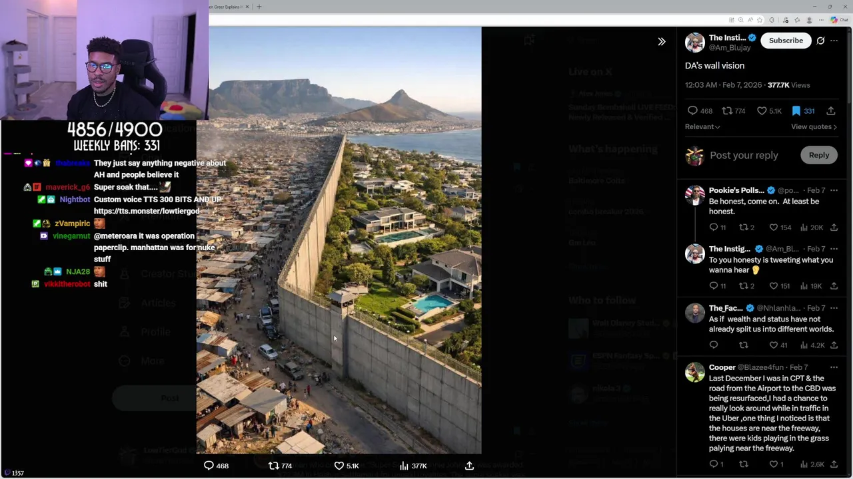Open View quotes link
Screen dimensions: 853x479
pos(814,126)
